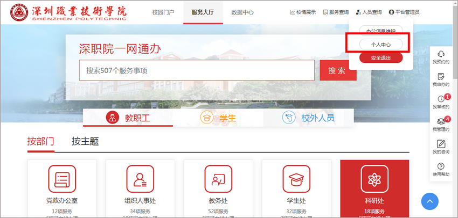Click 安全退出 logout button
458x218 pixels.
click(x=381, y=58)
